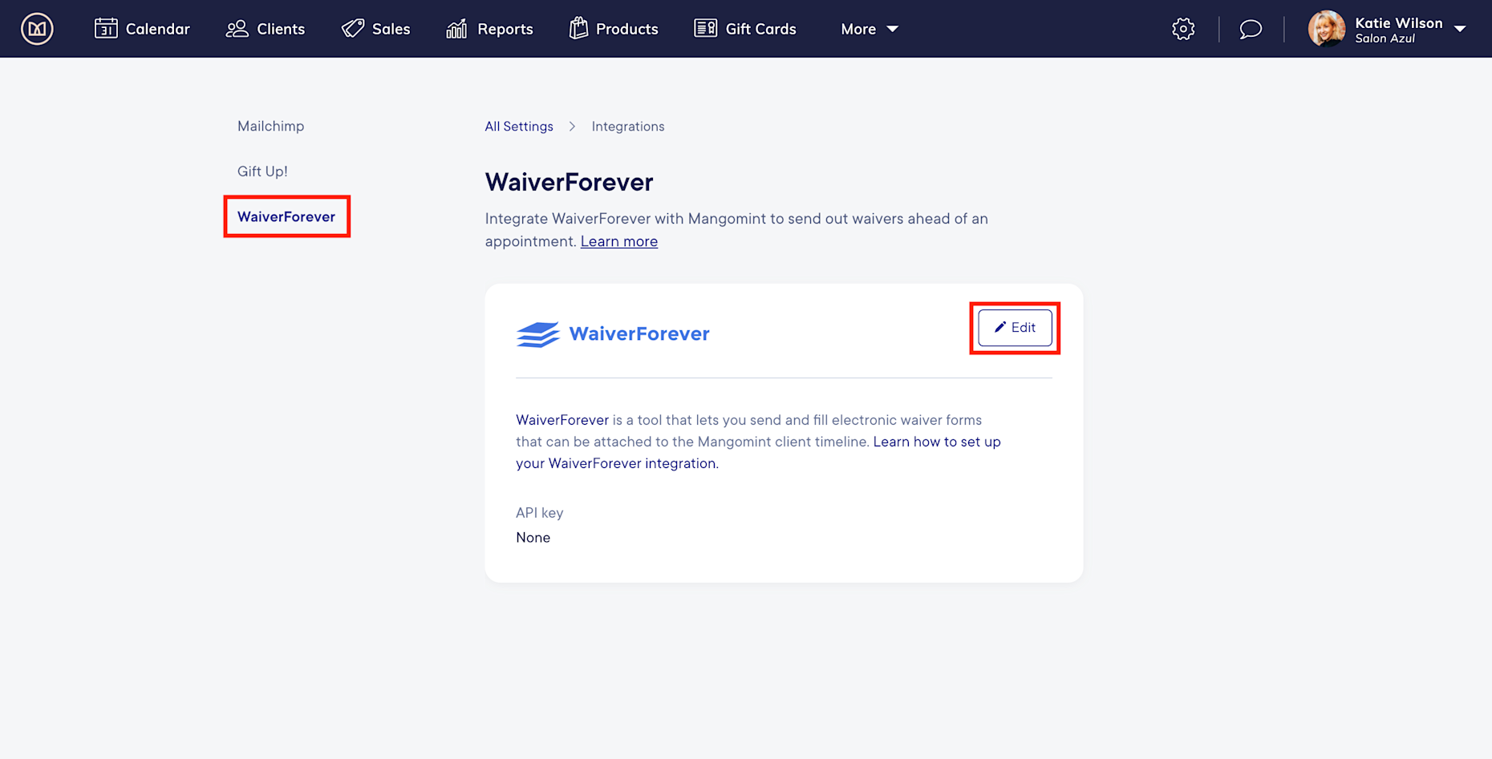
Task: Click the Learn more link
Action: point(618,240)
